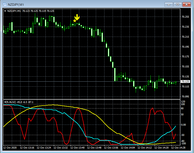Click the 12 Oct 13:32 time label
This screenshot has width=194, height=153.
coord(61,148)
